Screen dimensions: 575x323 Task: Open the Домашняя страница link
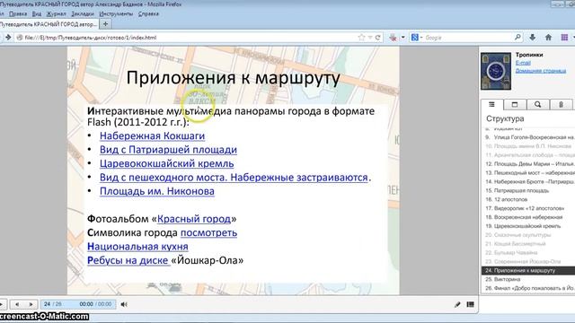click(x=541, y=71)
